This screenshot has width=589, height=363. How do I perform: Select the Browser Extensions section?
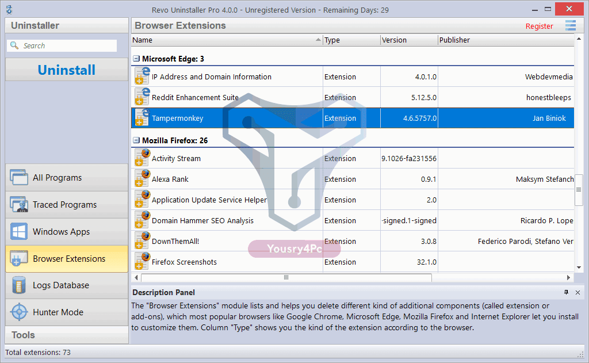[67, 258]
